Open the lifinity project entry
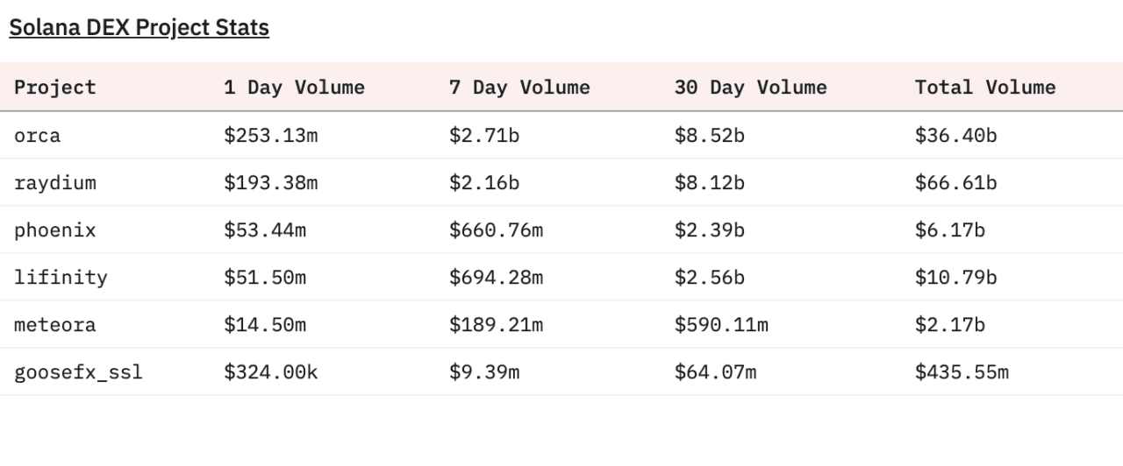The height and width of the screenshot is (466, 1123). tap(61, 278)
